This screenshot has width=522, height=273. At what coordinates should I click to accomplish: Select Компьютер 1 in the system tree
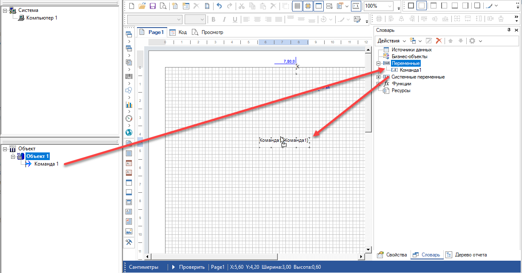pos(41,17)
